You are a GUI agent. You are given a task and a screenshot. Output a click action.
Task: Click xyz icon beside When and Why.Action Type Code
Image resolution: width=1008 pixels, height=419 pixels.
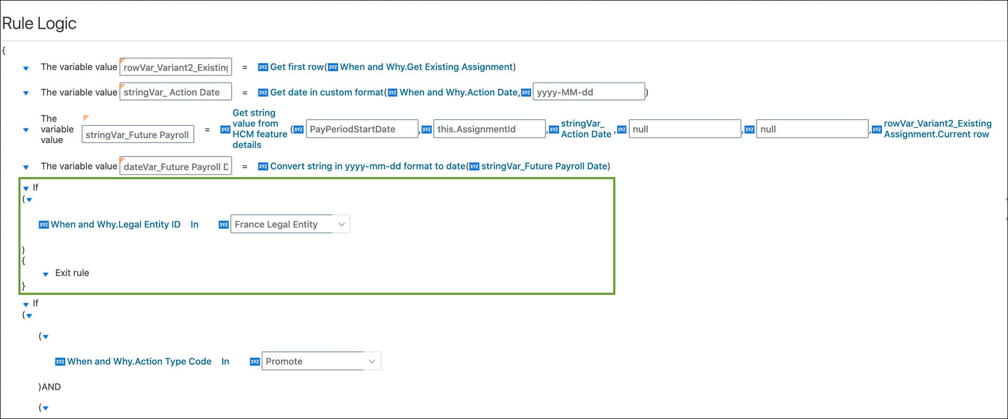[x=60, y=362]
